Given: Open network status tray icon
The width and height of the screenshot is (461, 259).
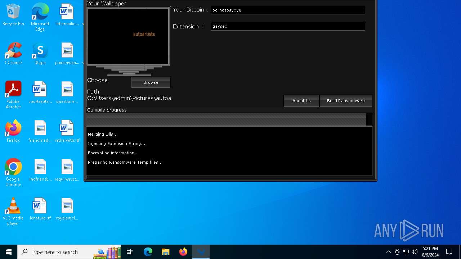Looking at the screenshot, I should 406,252.
